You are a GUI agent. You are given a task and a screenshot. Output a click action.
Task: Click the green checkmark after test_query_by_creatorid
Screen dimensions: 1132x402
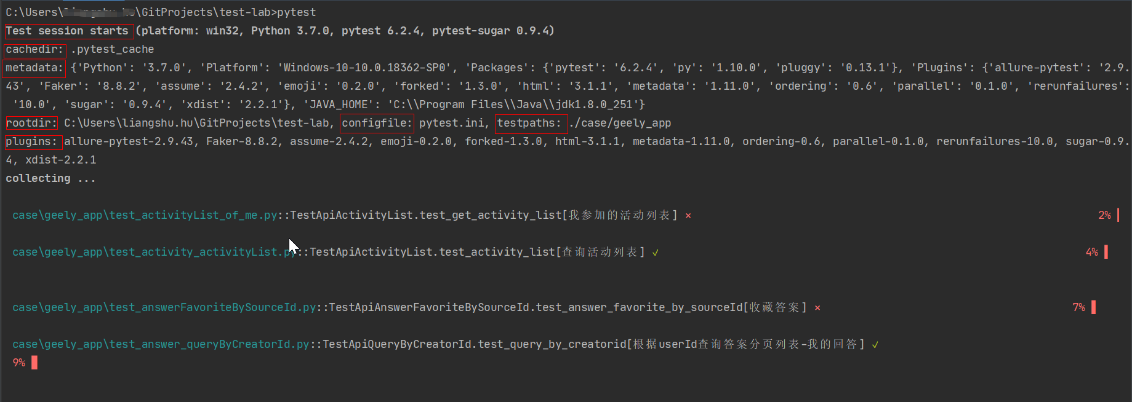875,345
